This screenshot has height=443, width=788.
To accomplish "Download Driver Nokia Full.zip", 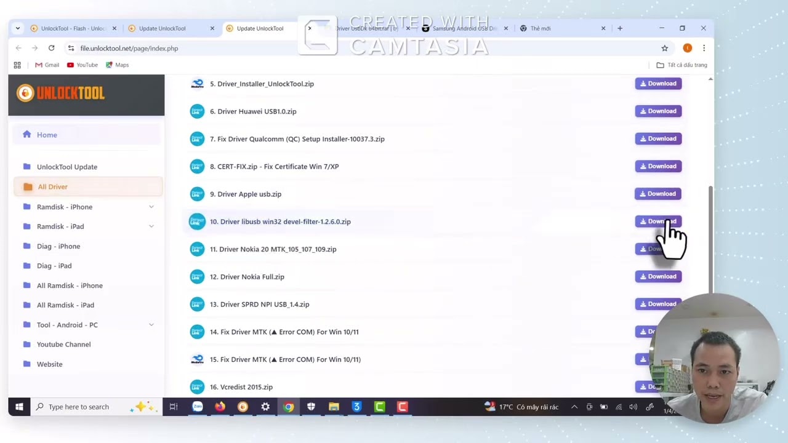I will (x=658, y=276).
